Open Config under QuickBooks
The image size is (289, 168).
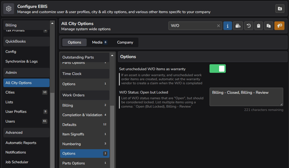coord(27,52)
